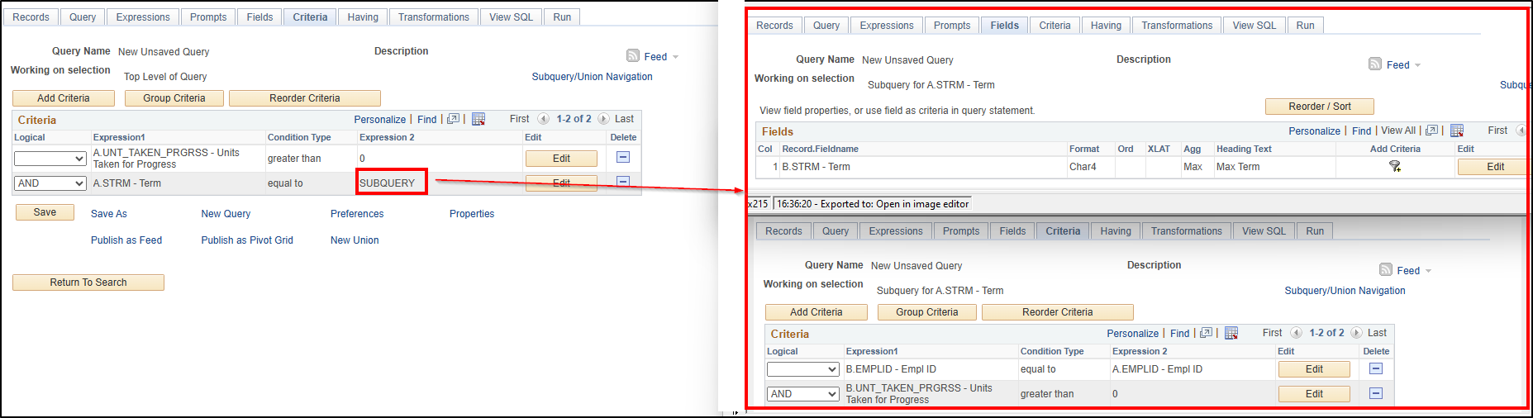Download top-level Criteria grid to spreadsheet
Screen dimensions: 1533x418
pyautogui.click(x=478, y=119)
